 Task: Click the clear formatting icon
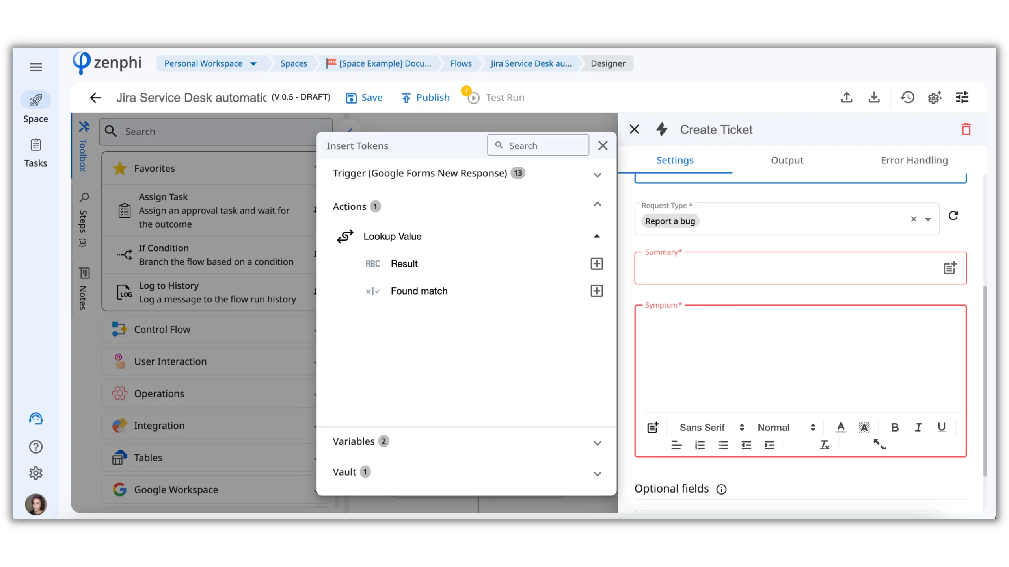(x=825, y=445)
